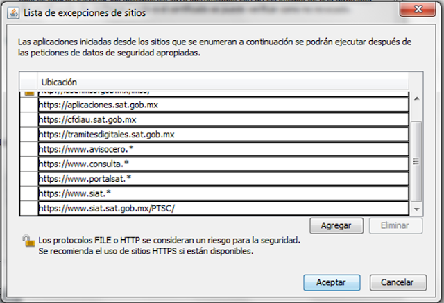Viewport: 444px width, 303px height.
Task: Click the Ubicación column header
Action: click(223, 82)
